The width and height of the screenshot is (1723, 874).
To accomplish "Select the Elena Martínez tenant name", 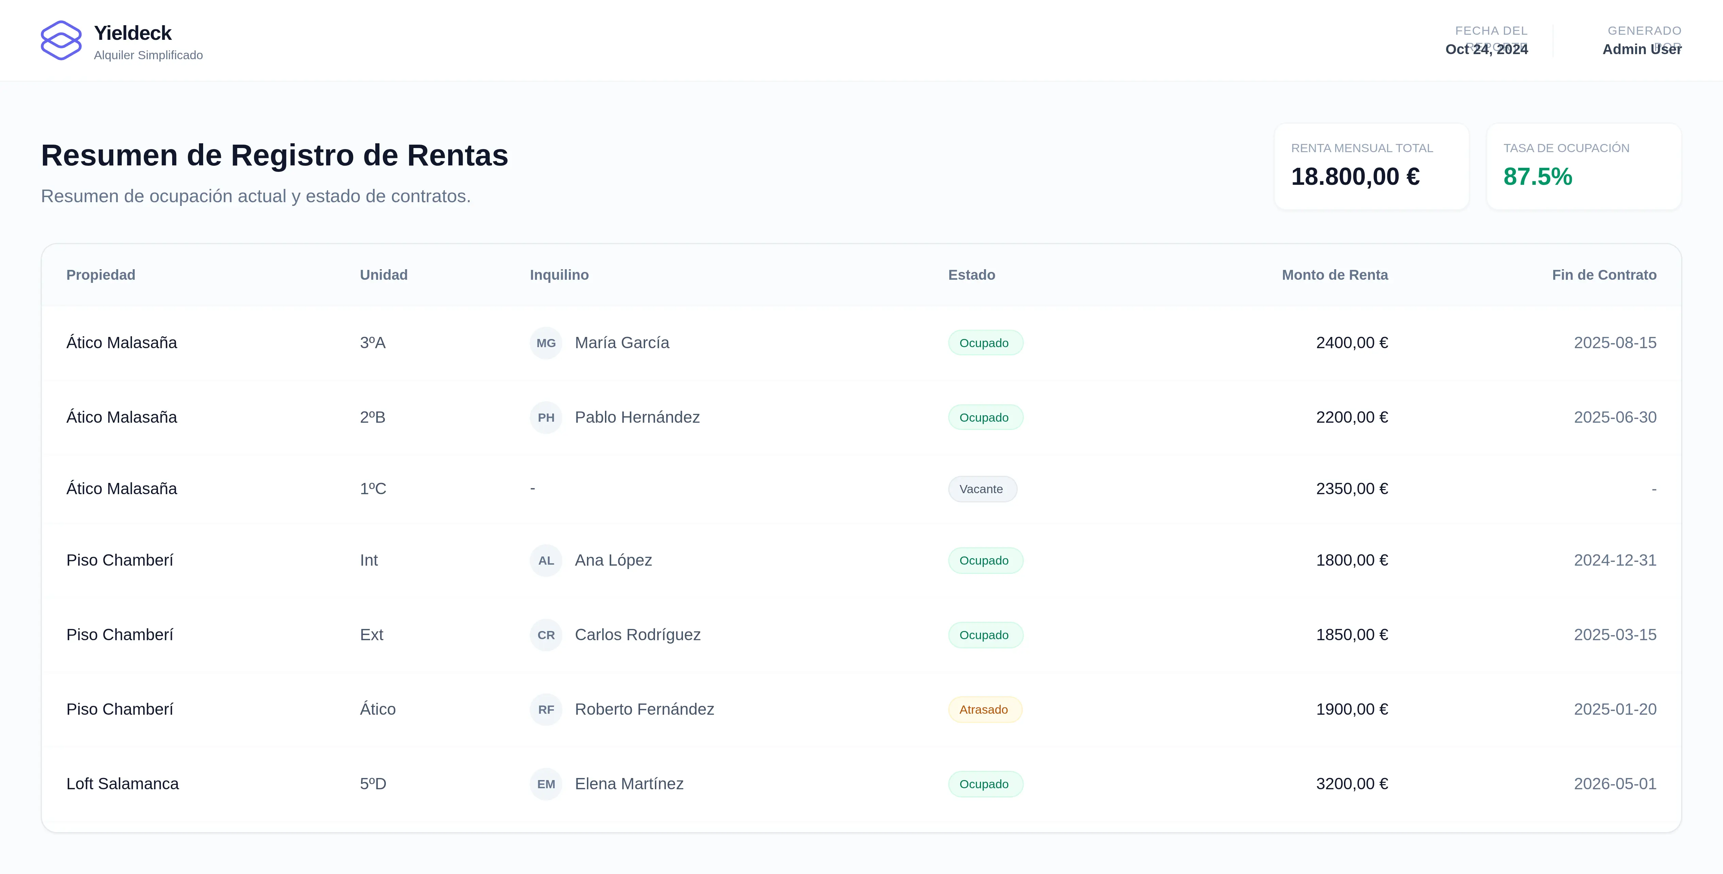I will coord(629,784).
